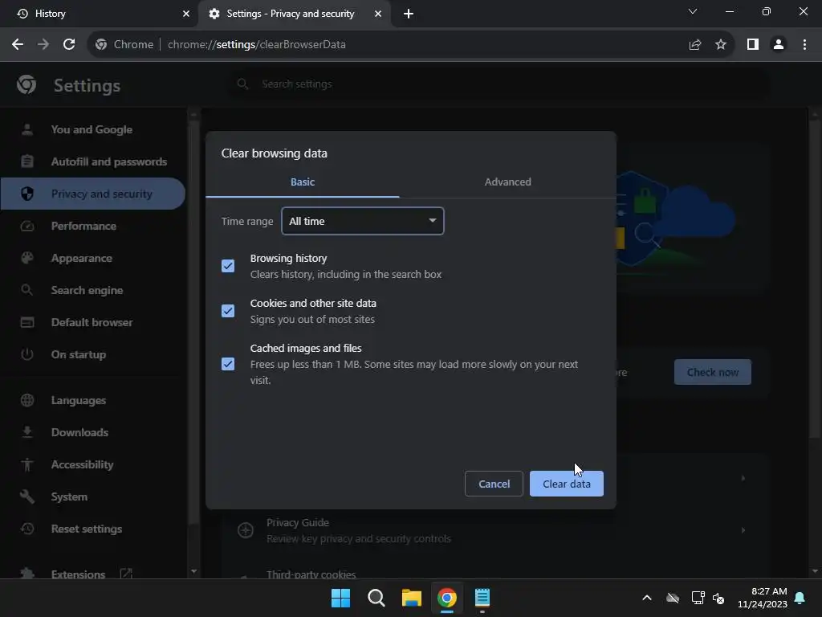Open the side panel icon
The width and height of the screenshot is (822, 617).
753,45
